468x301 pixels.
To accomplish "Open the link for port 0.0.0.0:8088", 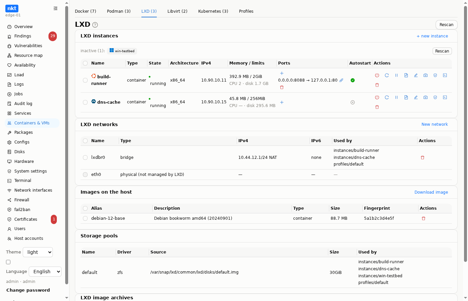I will 341,80.
